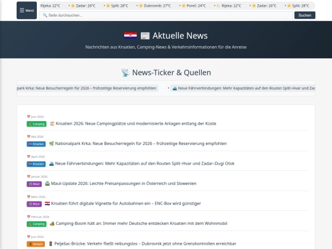Click Camping tag on Camping-Boom article
The image size is (332, 249).
(x=36, y=224)
